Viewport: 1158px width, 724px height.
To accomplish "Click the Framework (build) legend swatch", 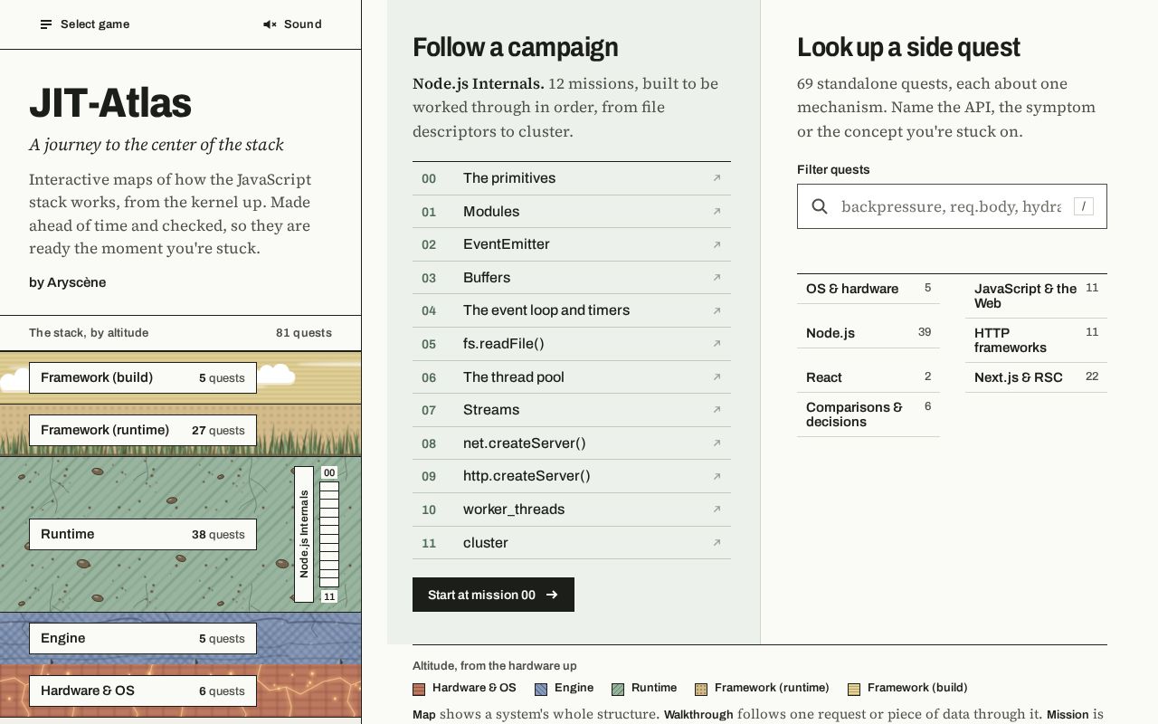I will coord(854,689).
